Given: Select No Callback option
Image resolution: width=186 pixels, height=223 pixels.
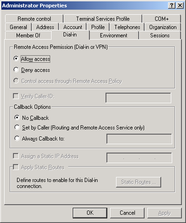Looking at the screenshot, I should point(17,117).
